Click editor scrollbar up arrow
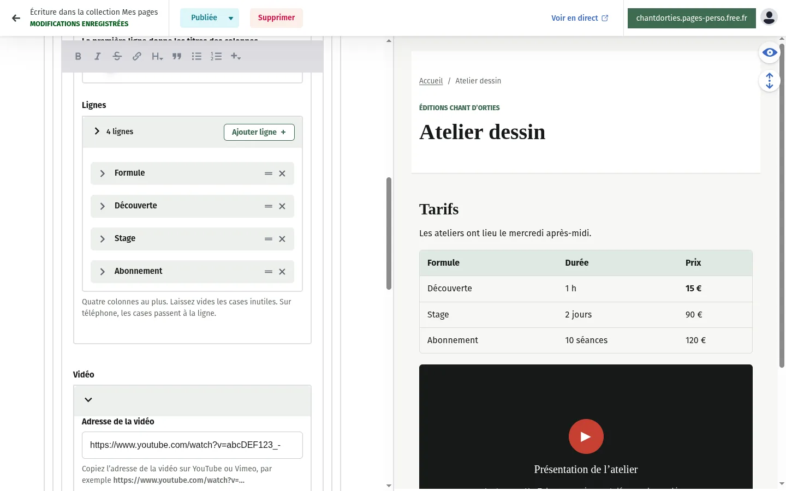The image size is (786, 491). pyautogui.click(x=389, y=41)
